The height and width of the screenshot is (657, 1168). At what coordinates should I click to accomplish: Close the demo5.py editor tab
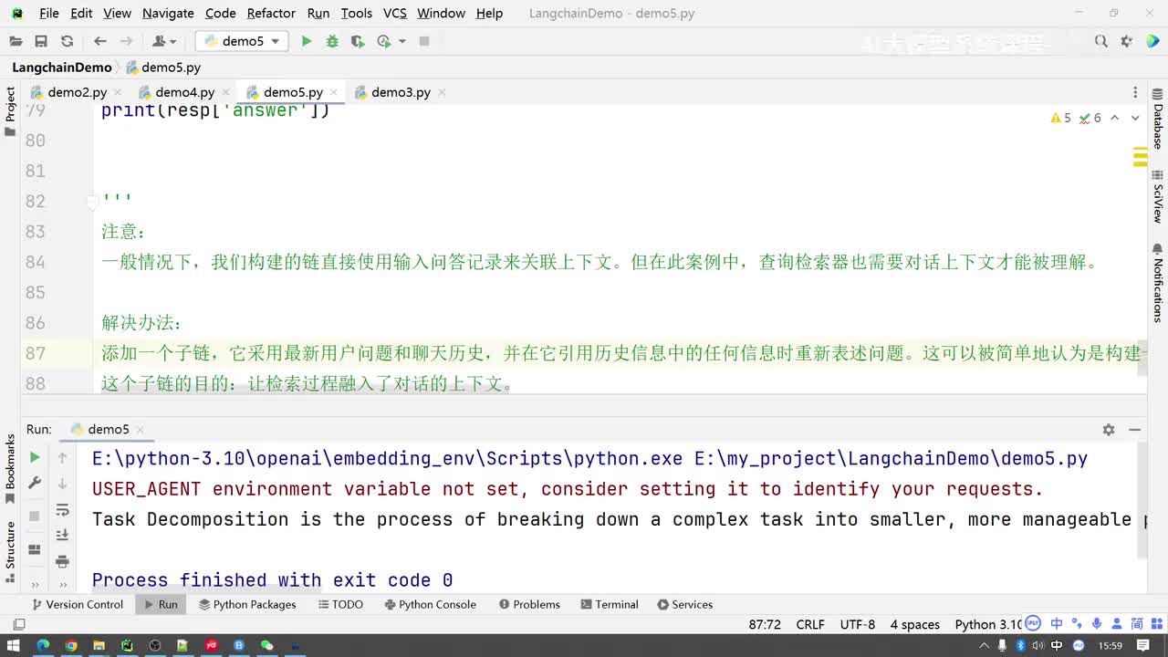[x=334, y=92]
